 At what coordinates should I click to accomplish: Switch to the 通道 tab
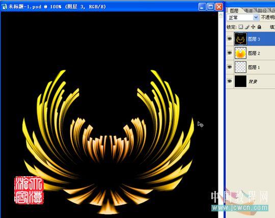tap(249, 11)
